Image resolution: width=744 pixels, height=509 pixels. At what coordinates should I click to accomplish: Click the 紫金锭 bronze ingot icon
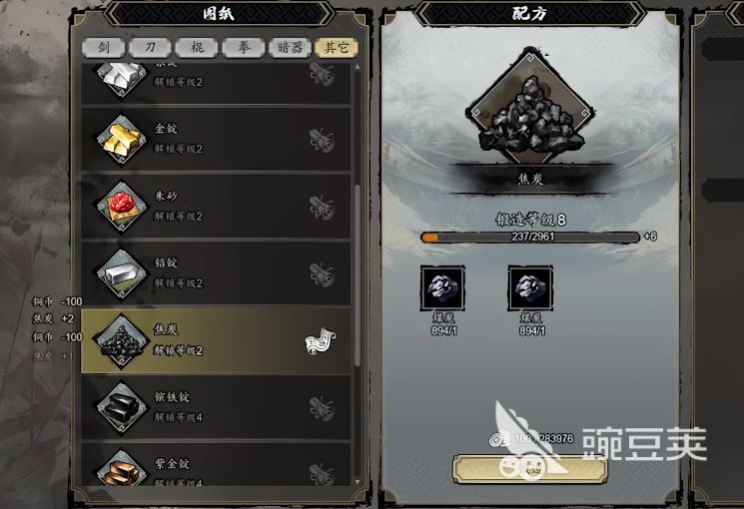(x=122, y=469)
